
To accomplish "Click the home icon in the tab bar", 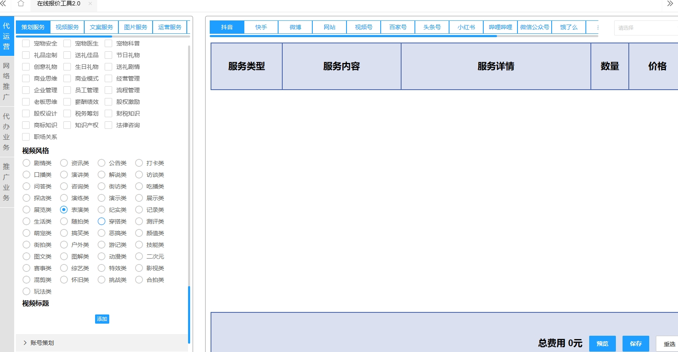I will 21,4.
